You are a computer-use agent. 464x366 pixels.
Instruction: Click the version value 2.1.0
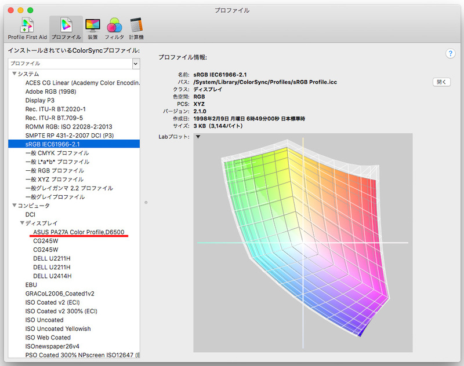(x=200, y=111)
